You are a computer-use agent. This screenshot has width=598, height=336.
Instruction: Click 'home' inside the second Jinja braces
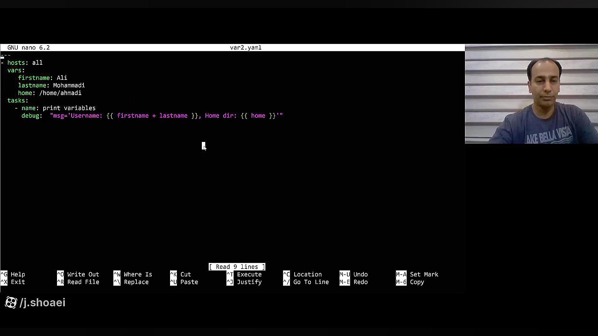258,116
